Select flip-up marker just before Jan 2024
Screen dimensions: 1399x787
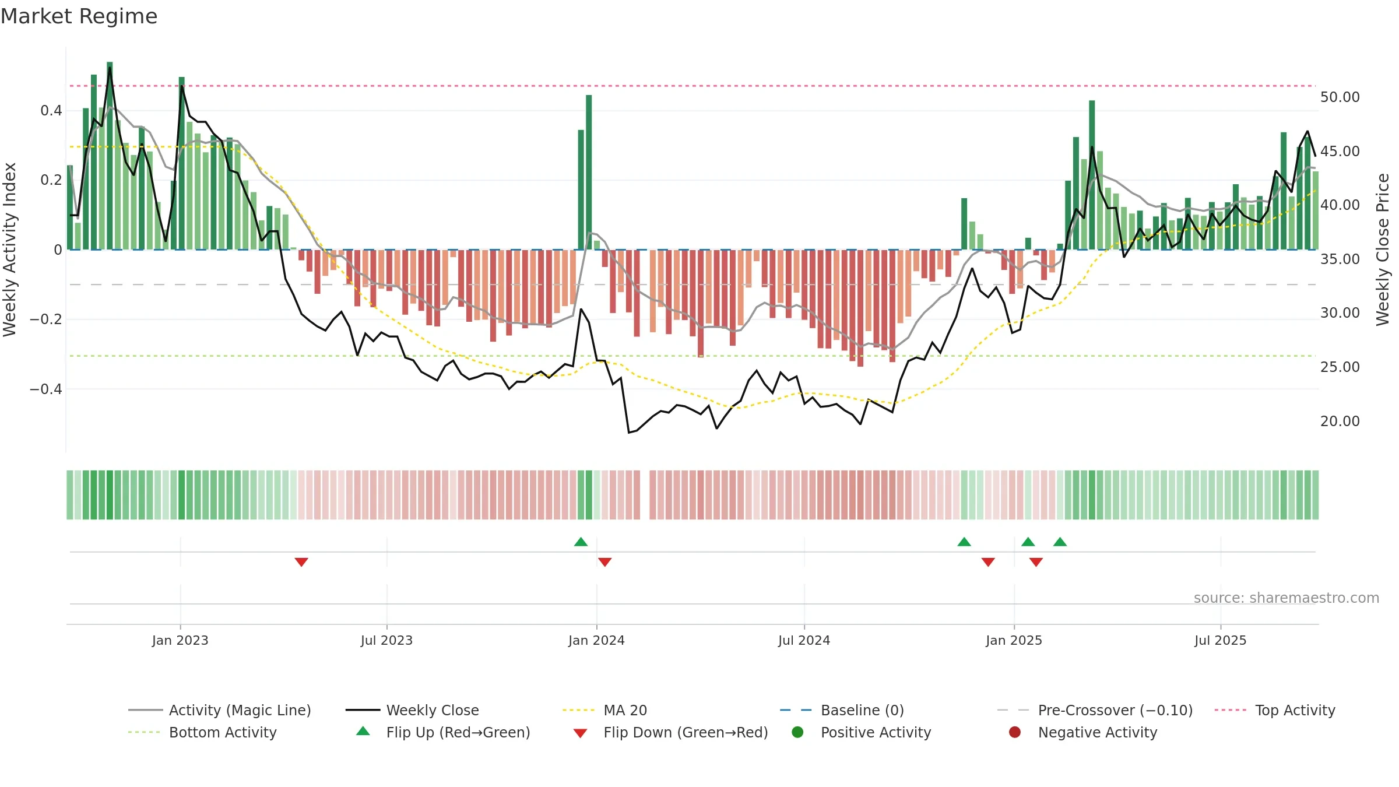pyautogui.click(x=581, y=542)
